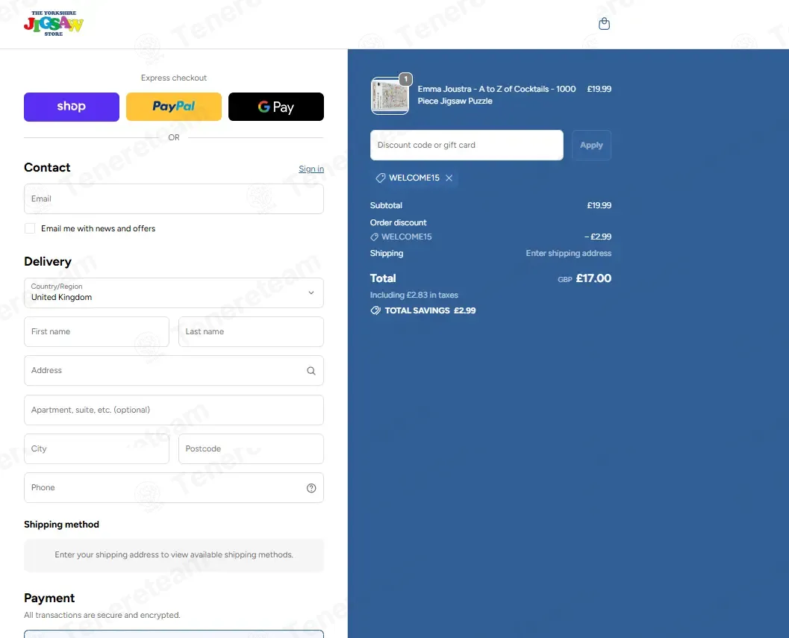Focus the Last name field
This screenshot has height=638, width=789.
(x=251, y=331)
